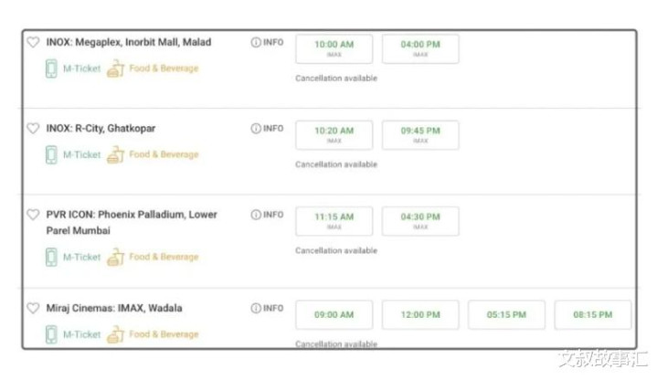Favorite INOX Megaplex Inorbit Mall heart icon

click(x=33, y=42)
